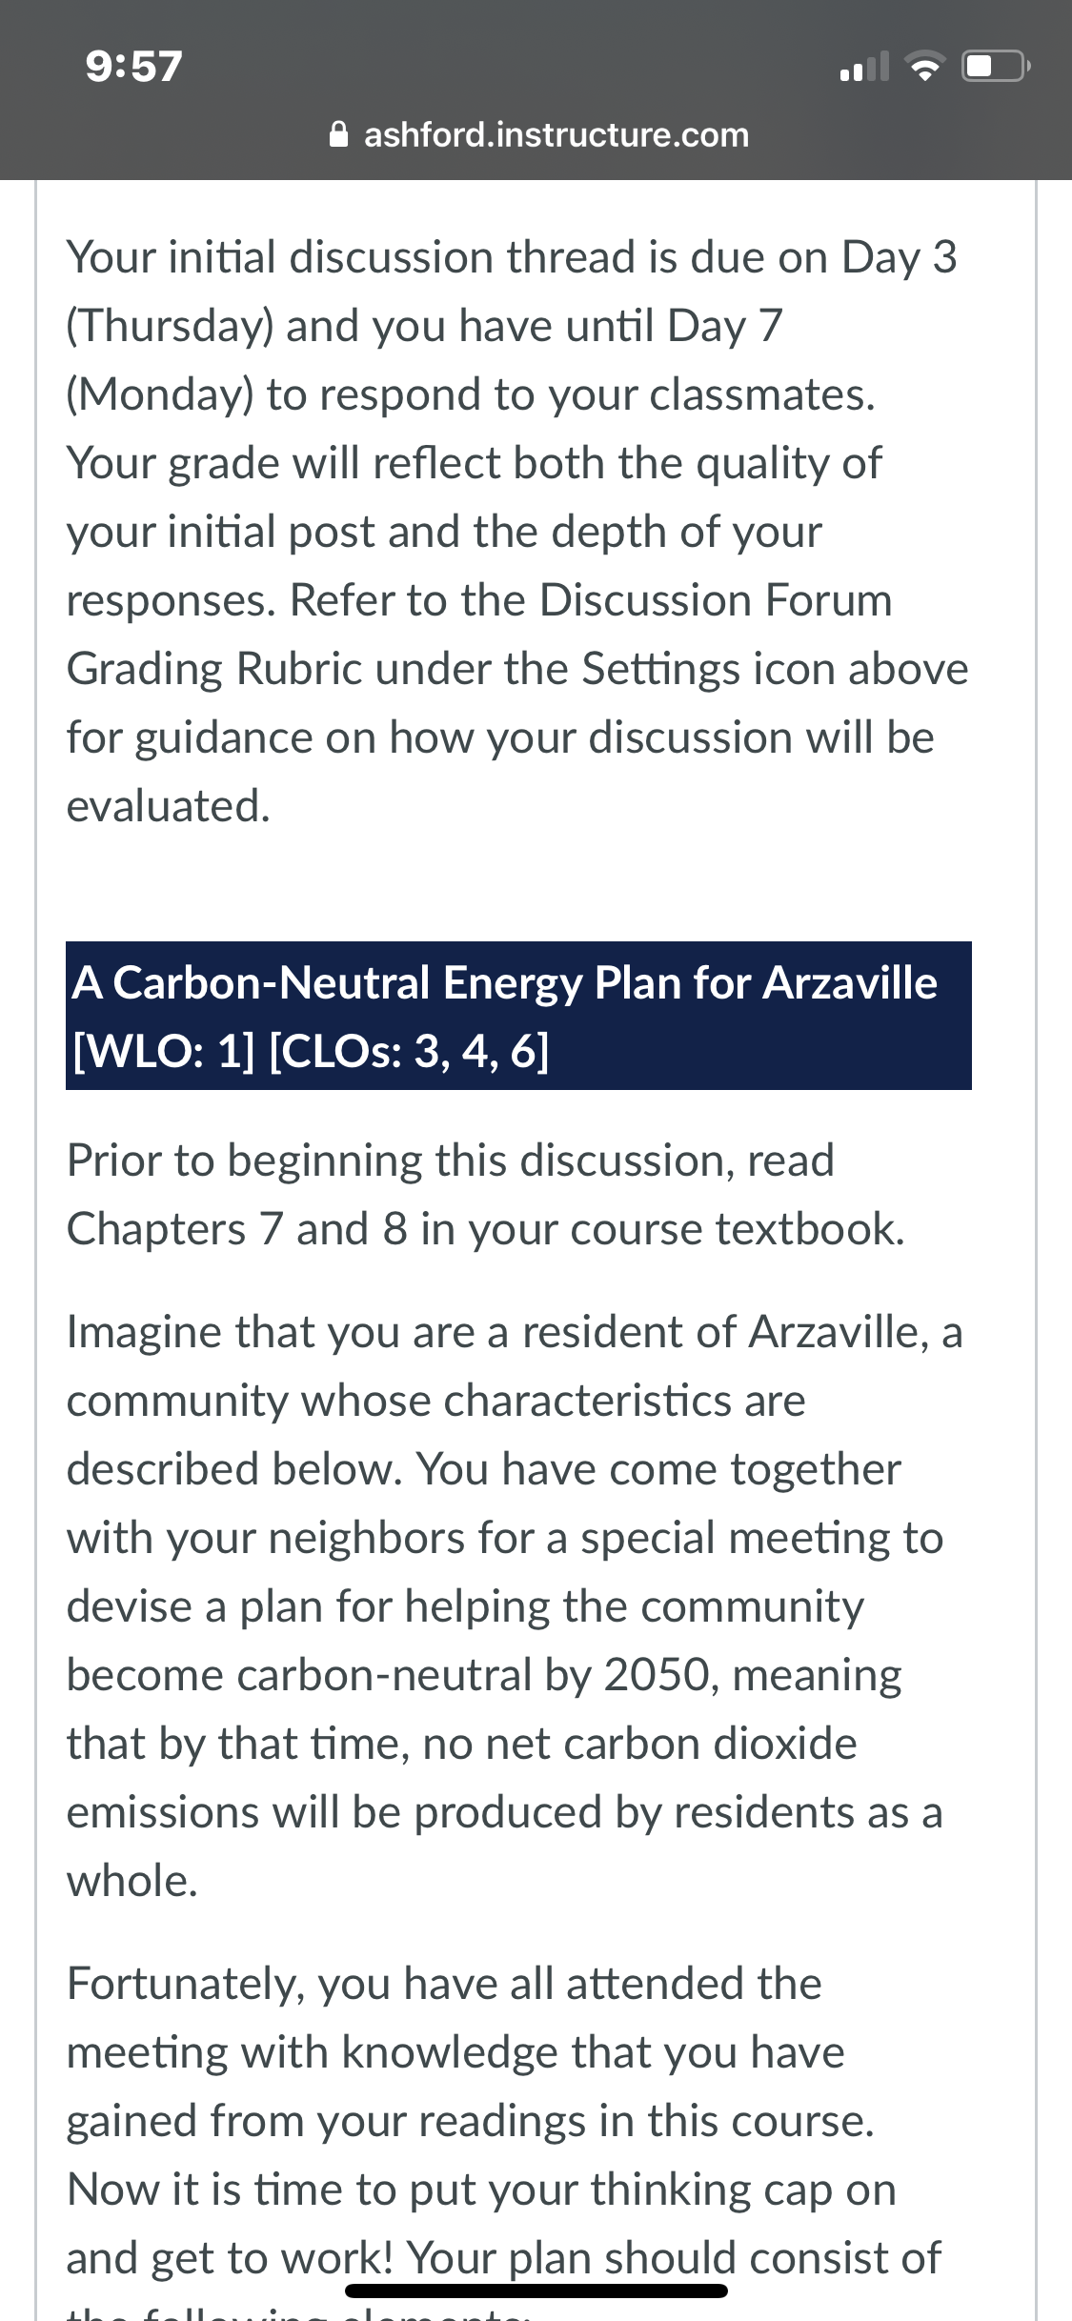Tap the 9:57 clock in status bar
This screenshot has height=2321, width=1072.
tap(133, 67)
